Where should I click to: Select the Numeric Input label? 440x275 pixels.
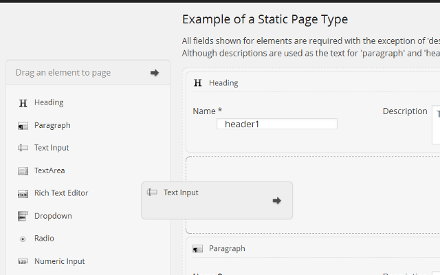(x=60, y=261)
